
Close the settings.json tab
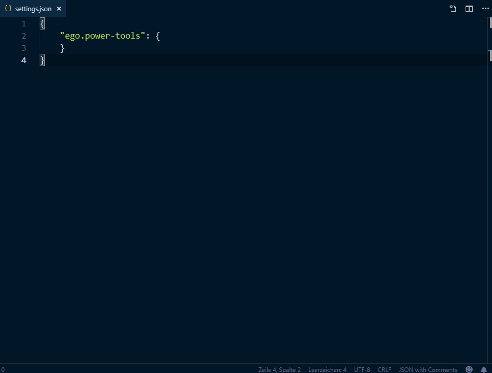(59, 9)
